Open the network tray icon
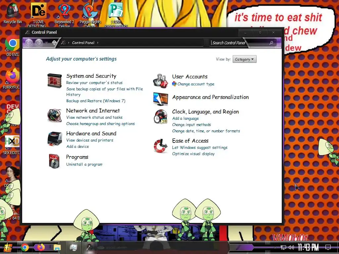The image size is (339, 254). coord(283,247)
